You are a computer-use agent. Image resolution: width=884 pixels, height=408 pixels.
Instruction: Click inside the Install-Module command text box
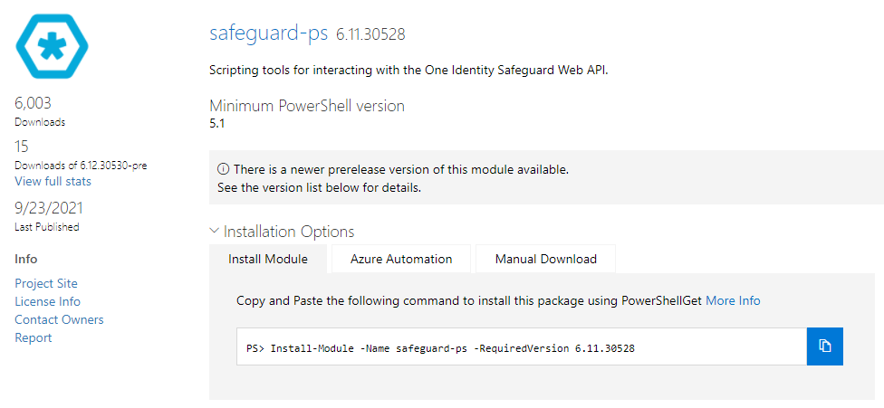coord(522,346)
